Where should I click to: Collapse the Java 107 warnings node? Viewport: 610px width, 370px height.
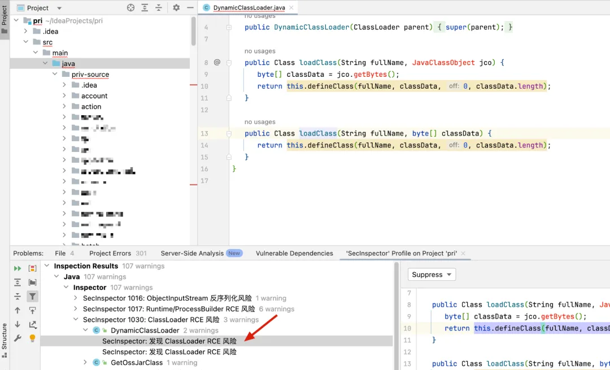[x=56, y=277]
